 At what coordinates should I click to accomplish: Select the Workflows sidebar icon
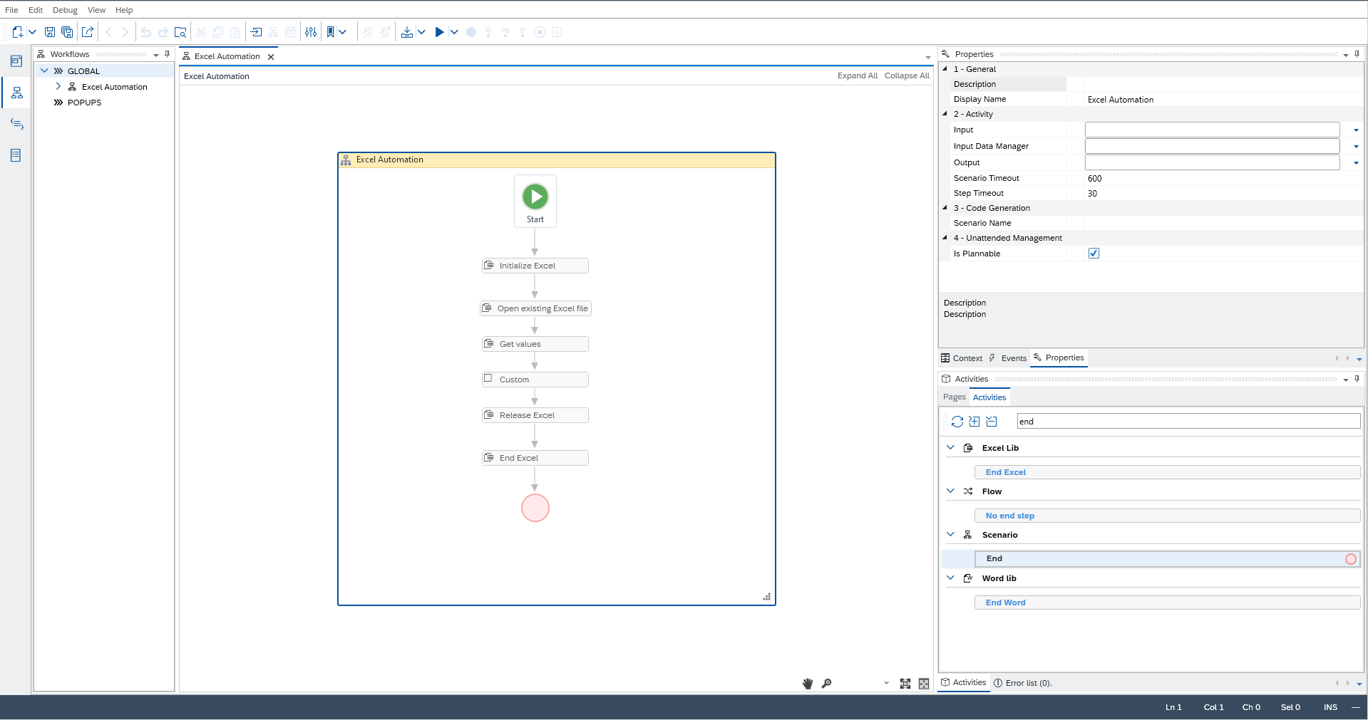[x=16, y=93]
